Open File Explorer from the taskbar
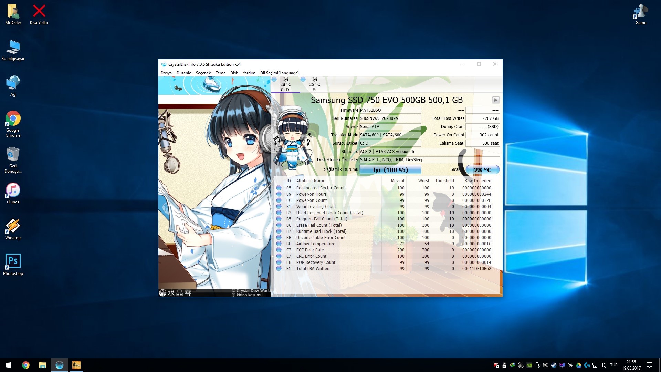Viewport: 661px width, 372px height. pos(42,365)
